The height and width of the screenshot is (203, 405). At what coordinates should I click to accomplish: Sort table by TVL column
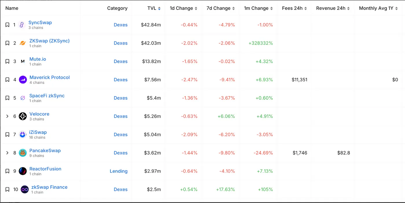coord(154,8)
